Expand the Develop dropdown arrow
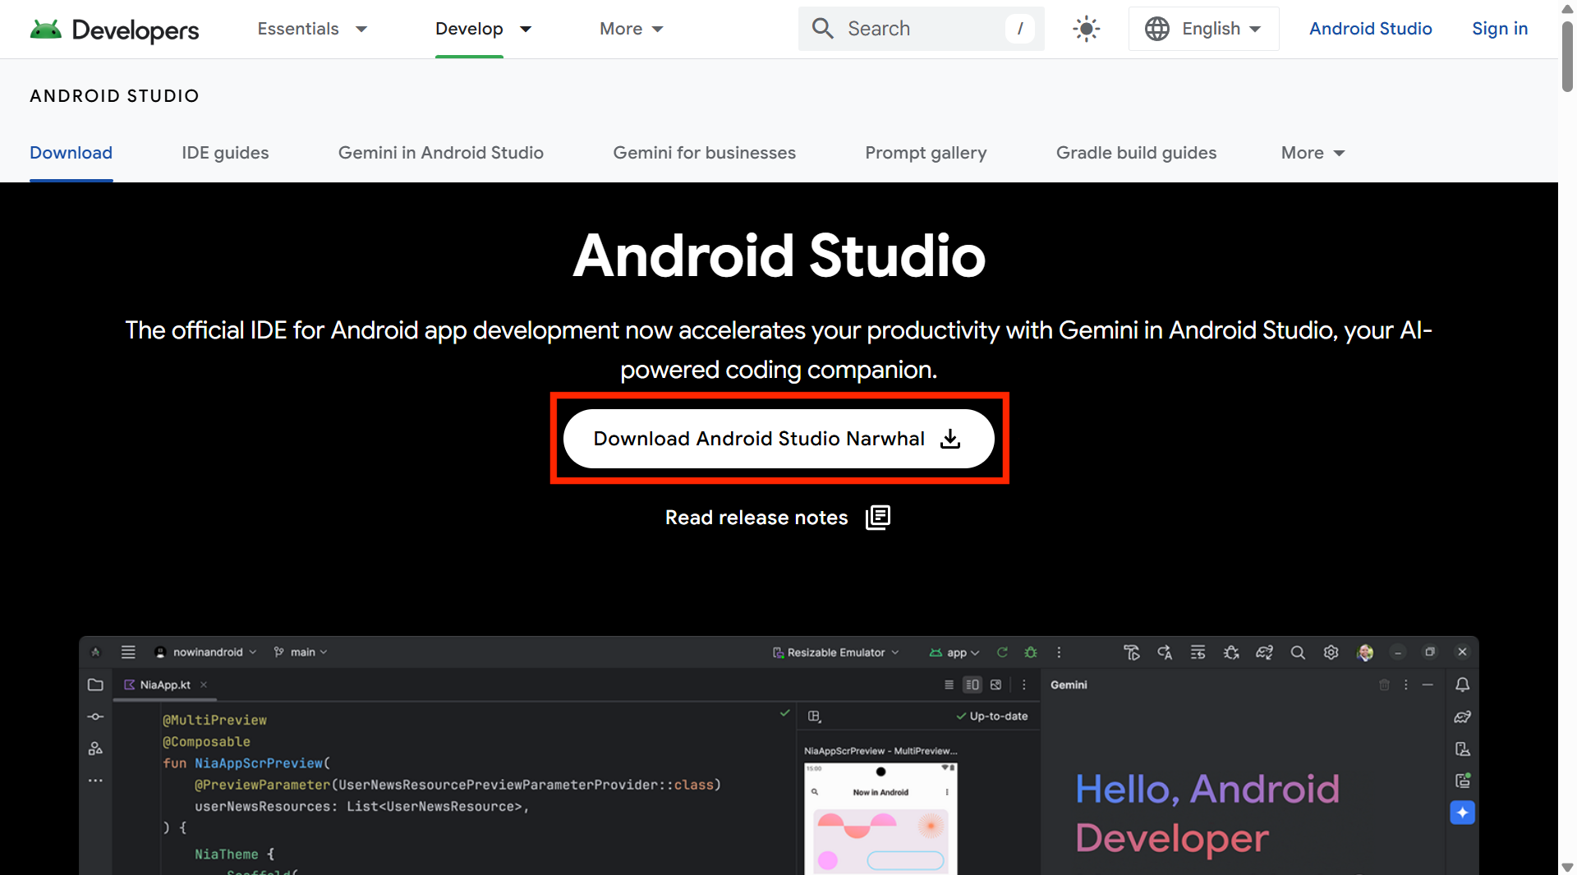Viewport: 1577px width, 875px height. (x=526, y=29)
